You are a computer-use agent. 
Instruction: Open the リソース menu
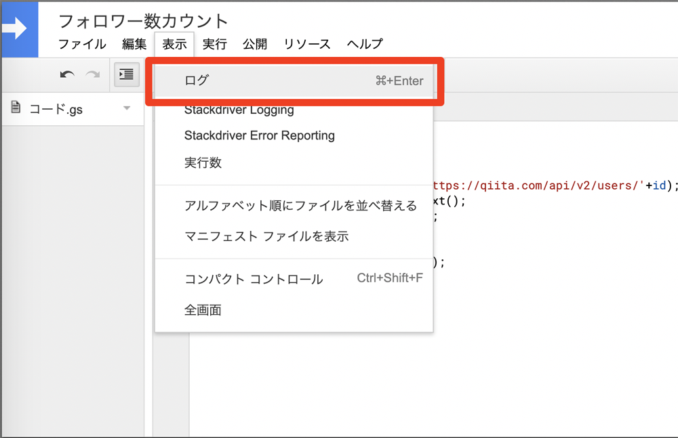pyautogui.click(x=307, y=44)
